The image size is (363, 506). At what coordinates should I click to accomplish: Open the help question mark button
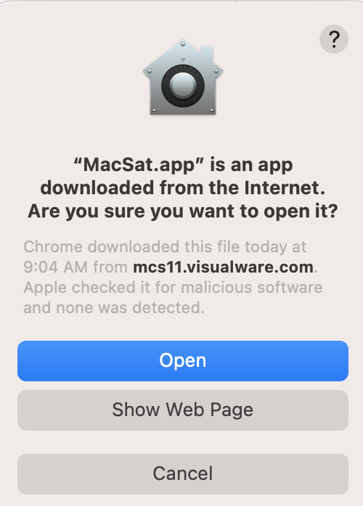point(333,39)
